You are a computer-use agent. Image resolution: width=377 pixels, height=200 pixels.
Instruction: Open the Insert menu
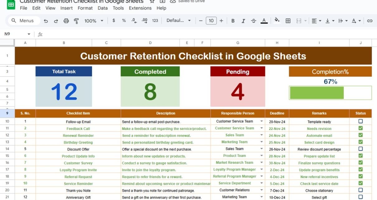click(x=66, y=8)
